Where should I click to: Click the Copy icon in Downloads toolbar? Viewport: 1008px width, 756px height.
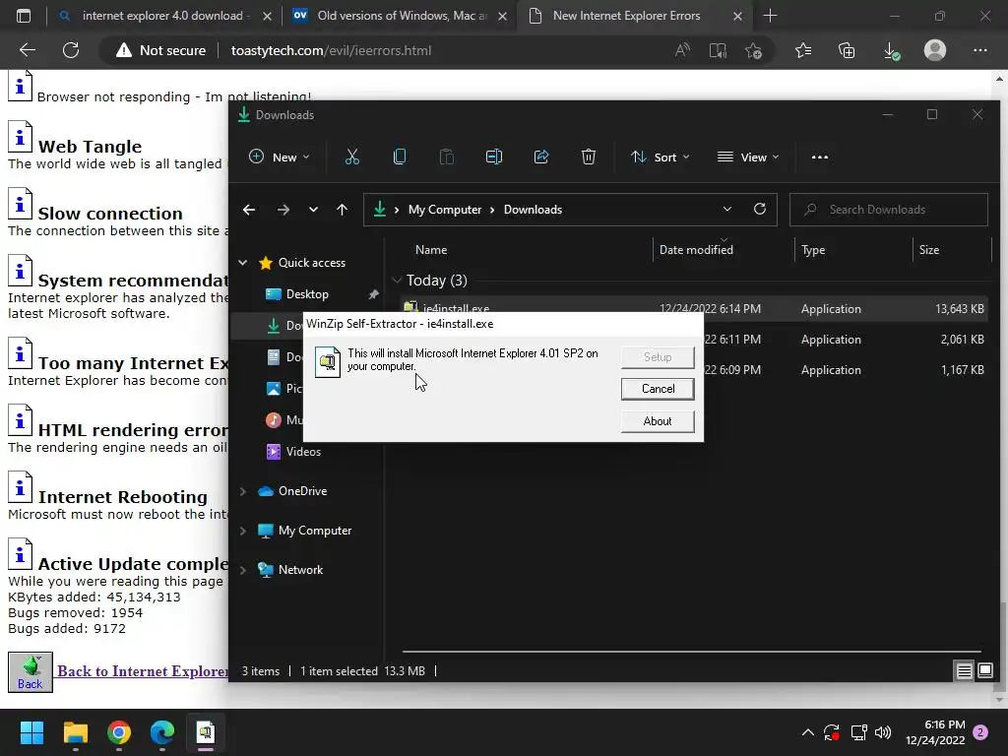tap(400, 157)
